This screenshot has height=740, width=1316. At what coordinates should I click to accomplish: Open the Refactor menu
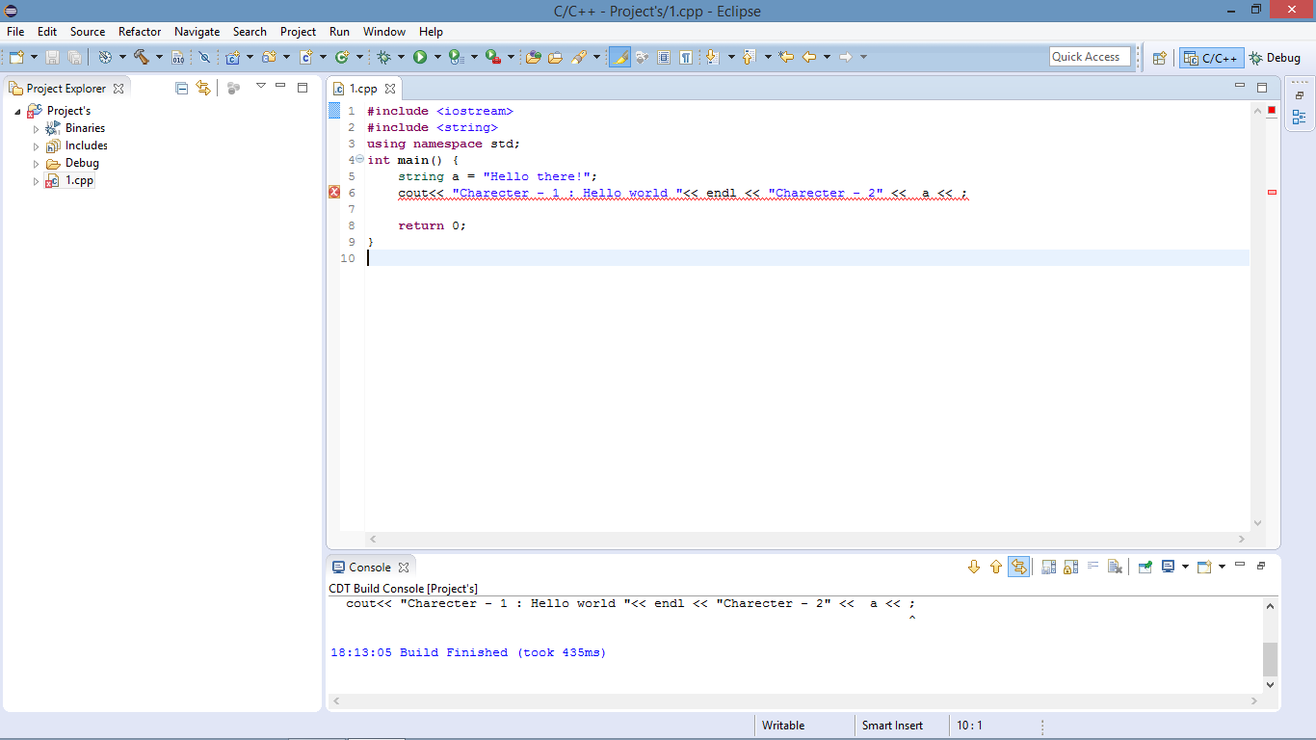point(140,32)
